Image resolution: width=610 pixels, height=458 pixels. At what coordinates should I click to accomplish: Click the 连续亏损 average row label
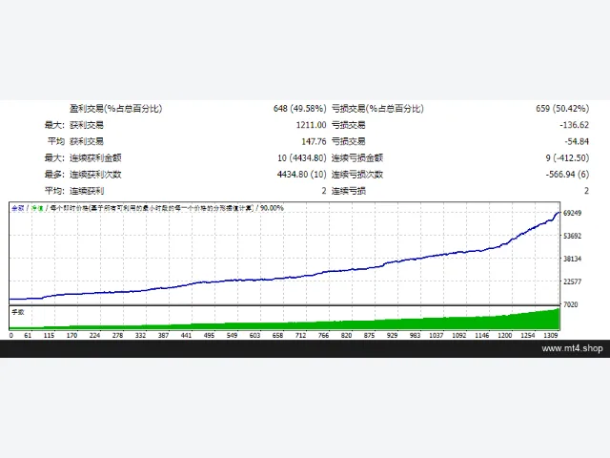(x=349, y=191)
